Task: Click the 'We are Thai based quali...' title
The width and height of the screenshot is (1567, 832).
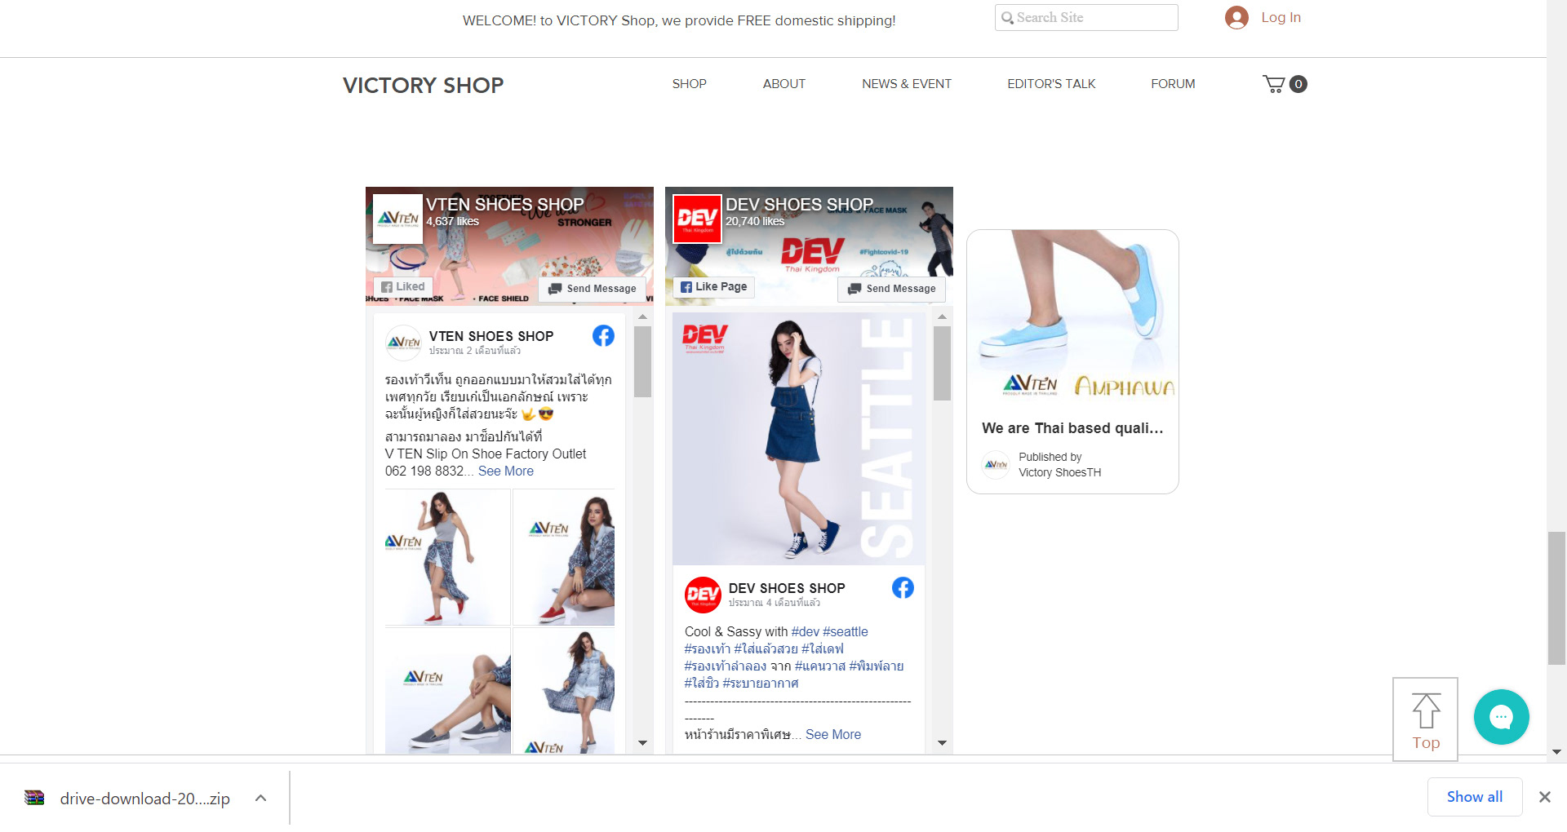Action: coord(1072,428)
